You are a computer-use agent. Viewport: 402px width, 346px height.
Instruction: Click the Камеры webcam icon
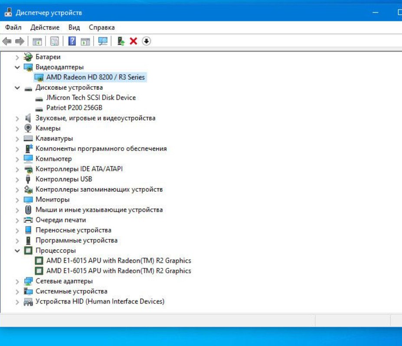[x=28, y=128]
